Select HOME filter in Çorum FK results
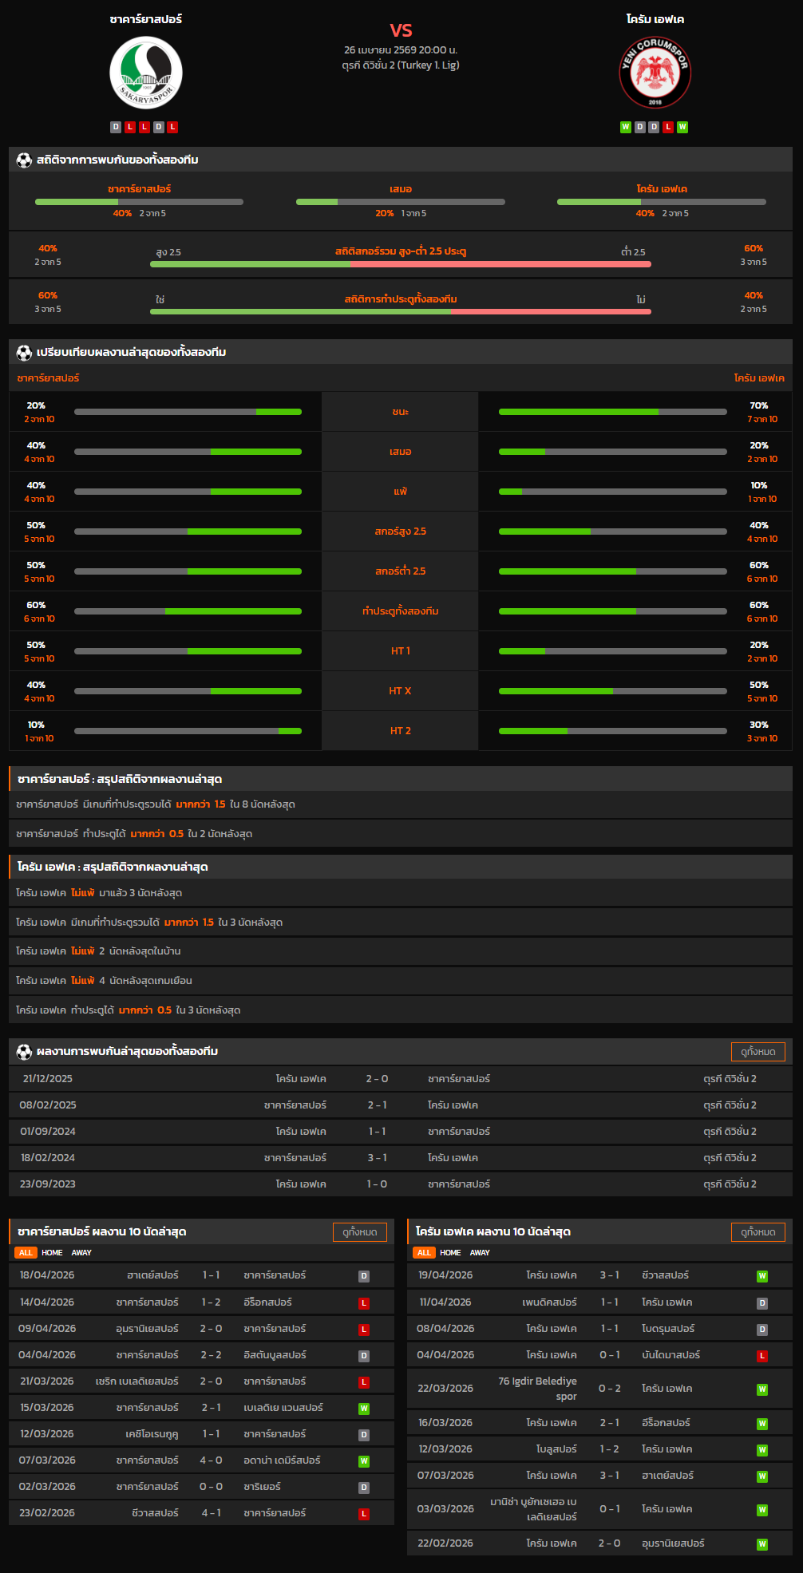This screenshot has height=1573, width=803. pos(450,1253)
